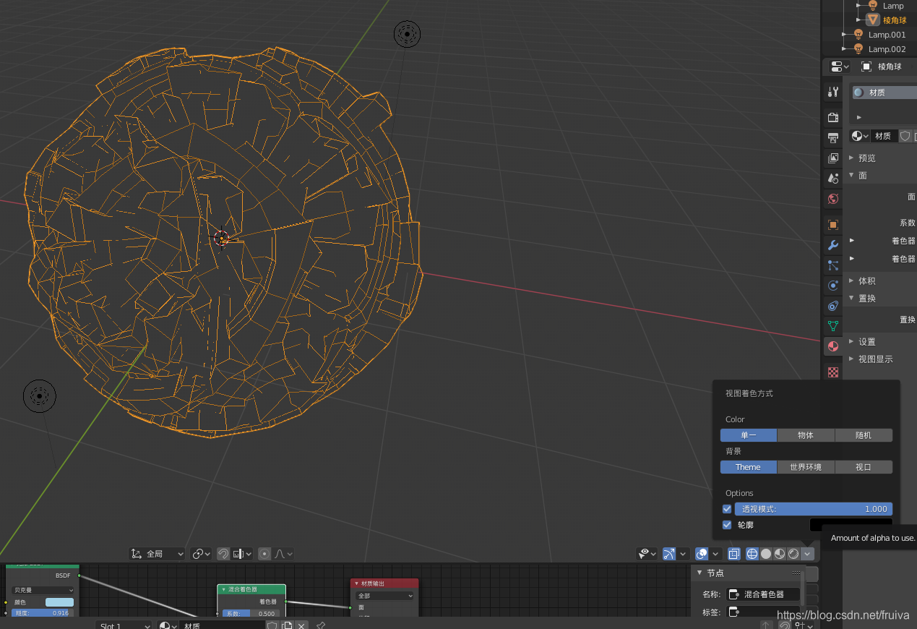Image resolution: width=917 pixels, height=629 pixels.
Task: Open the Texture properties tab (checker icon)
Action: [x=833, y=372]
